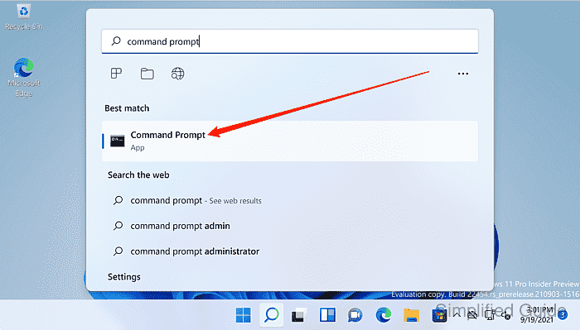Open the Chat icon on taskbar
The height and width of the screenshot is (330, 580).
355,315
